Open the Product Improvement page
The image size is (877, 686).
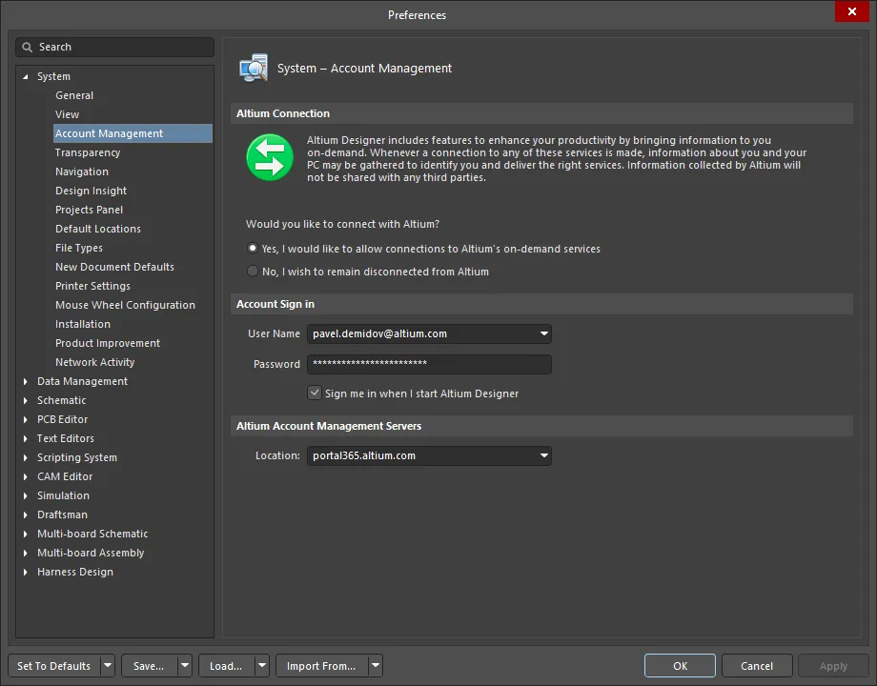108,343
